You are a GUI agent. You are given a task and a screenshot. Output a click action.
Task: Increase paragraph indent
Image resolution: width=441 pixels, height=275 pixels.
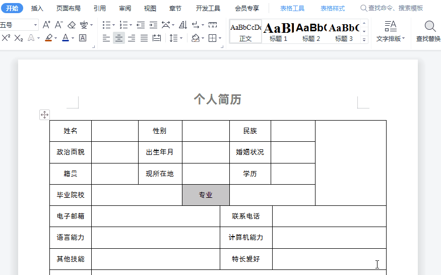(x=153, y=25)
